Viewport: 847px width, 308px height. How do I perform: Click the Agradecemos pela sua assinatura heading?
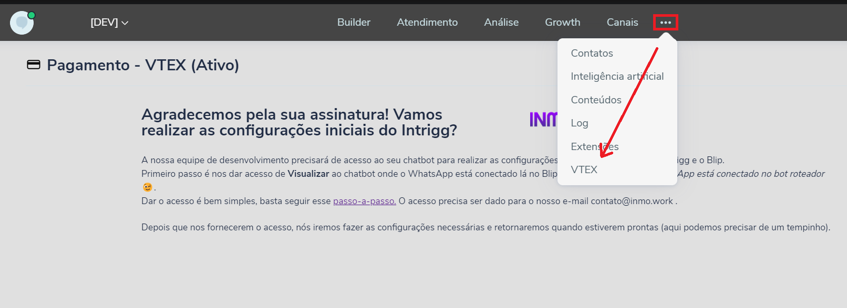(299, 122)
